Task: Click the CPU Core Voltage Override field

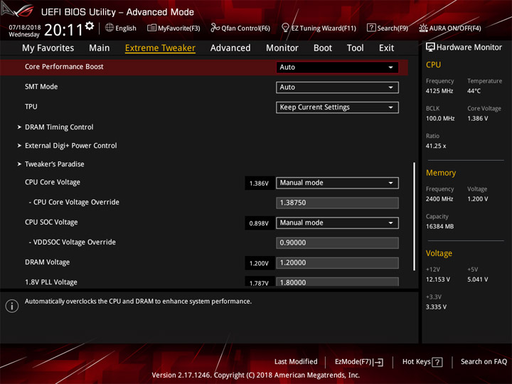Action: [x=337, y=203]
